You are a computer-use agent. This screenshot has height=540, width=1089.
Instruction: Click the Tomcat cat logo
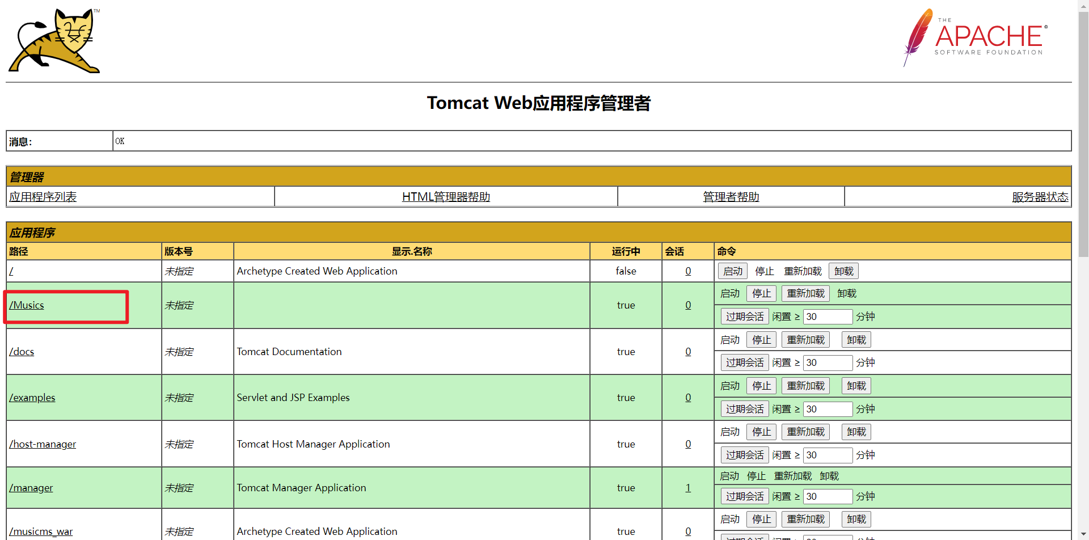54,40
